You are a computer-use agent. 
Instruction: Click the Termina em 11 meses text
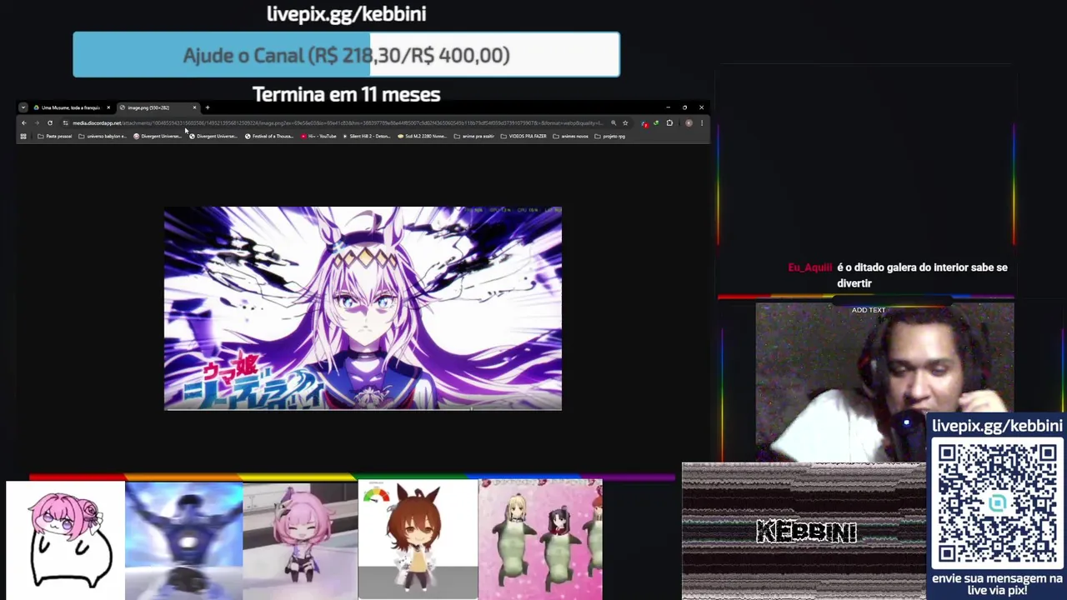tap(346, 94)
